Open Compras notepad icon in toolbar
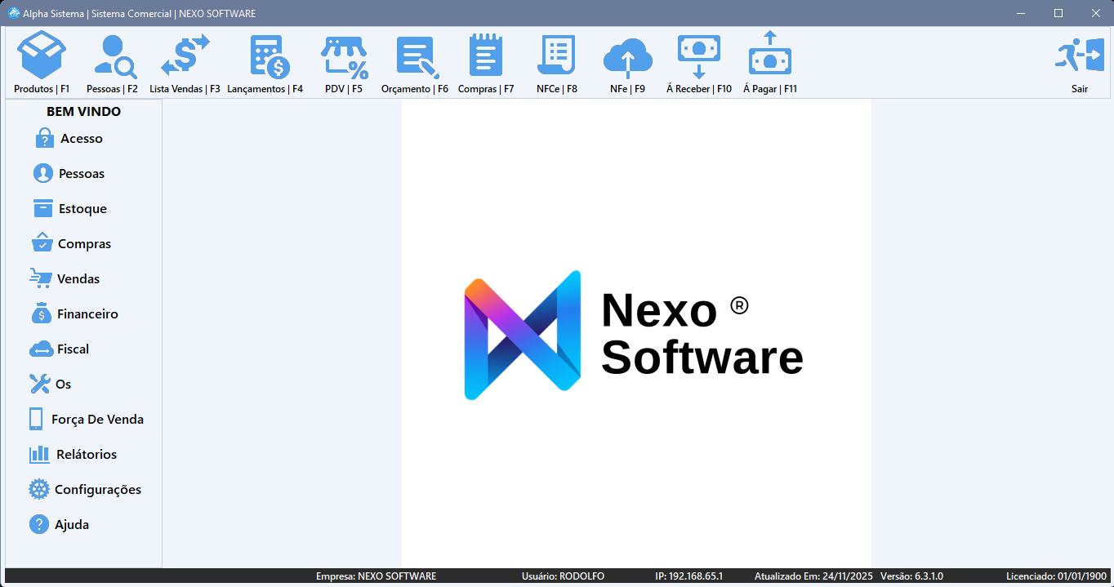 point(486,56)
